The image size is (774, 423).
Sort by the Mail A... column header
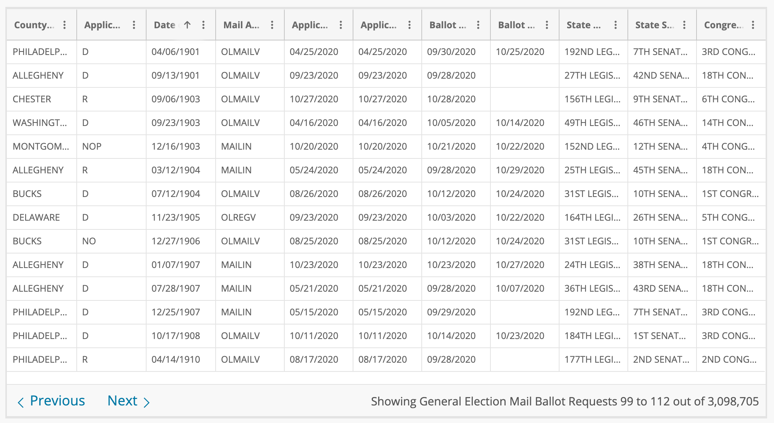point(241,25)
